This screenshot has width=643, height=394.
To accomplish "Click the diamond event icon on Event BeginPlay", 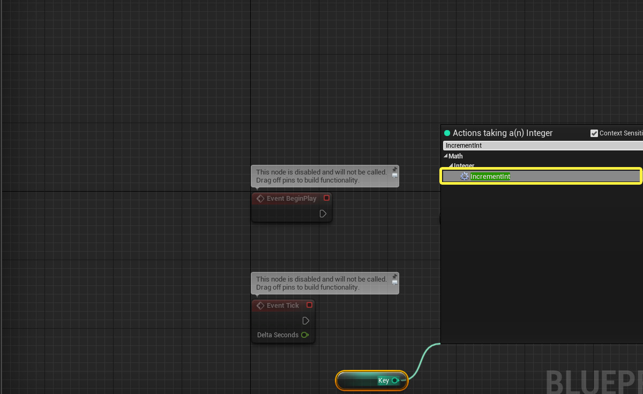I will click(260, 198).
